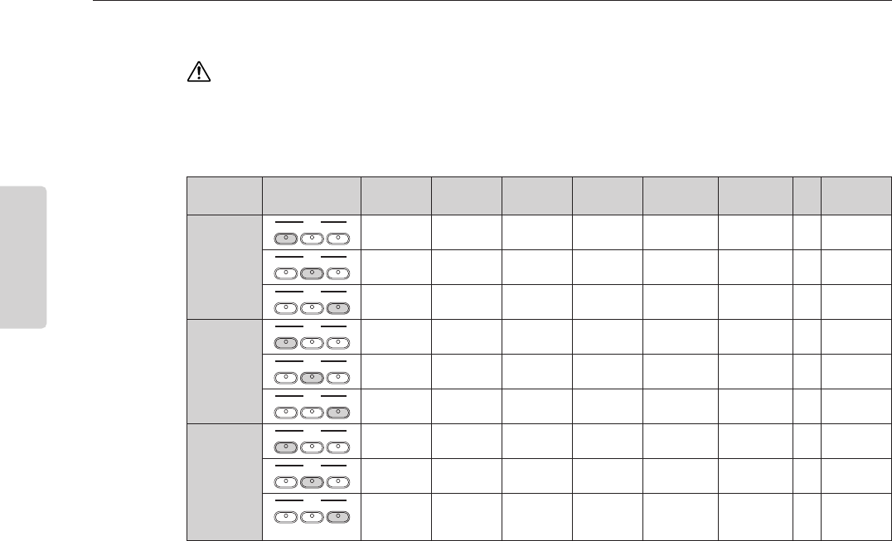Click the shaded middle button in the second table row

point(312,273)
